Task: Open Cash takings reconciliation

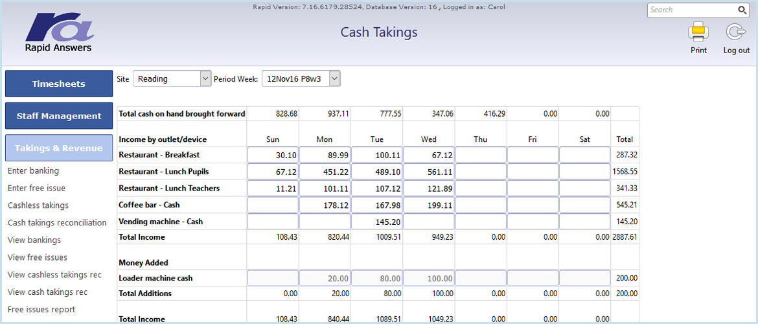Action: click(57, 223)
